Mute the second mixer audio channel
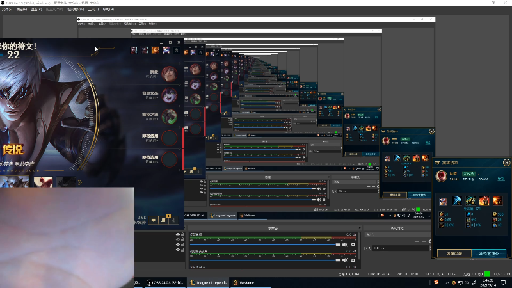 click(345, 260)
